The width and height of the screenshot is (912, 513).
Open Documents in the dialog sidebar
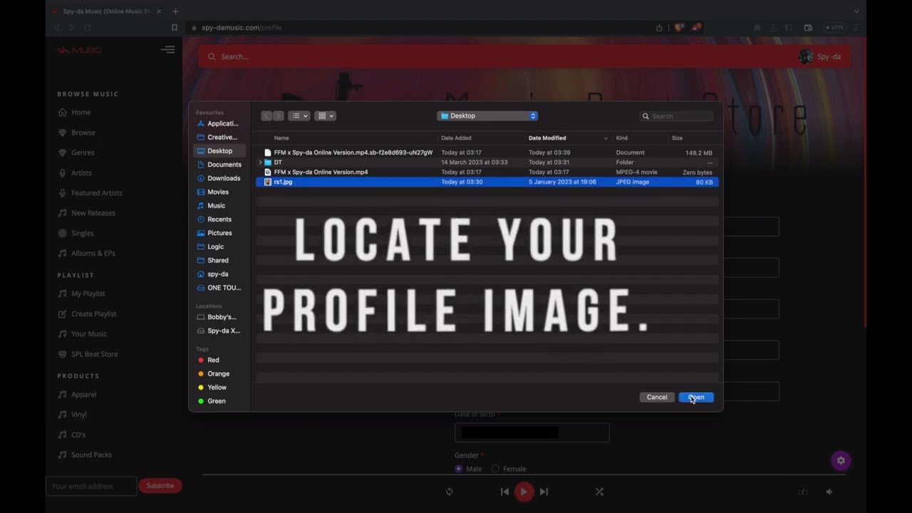pos(219,165)
